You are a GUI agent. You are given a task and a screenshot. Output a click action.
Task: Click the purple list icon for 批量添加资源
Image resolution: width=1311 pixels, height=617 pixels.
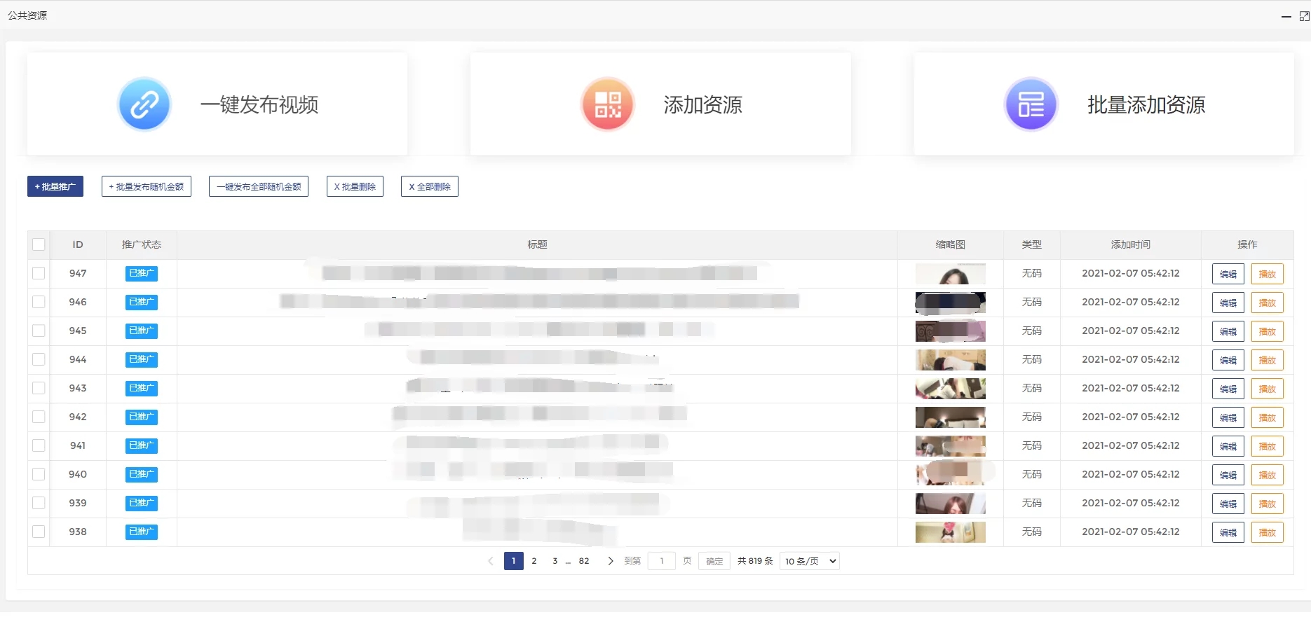1031,104
